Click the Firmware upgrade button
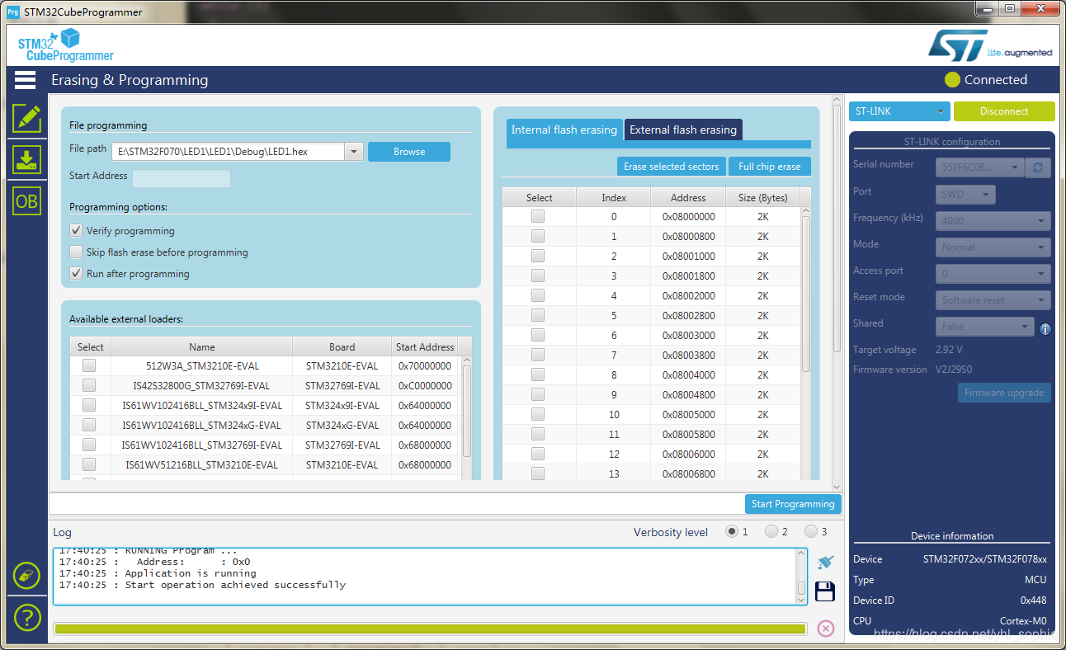Image resolution: width=1066 pixels, height=650 pixels. [x=1004, y=393]
